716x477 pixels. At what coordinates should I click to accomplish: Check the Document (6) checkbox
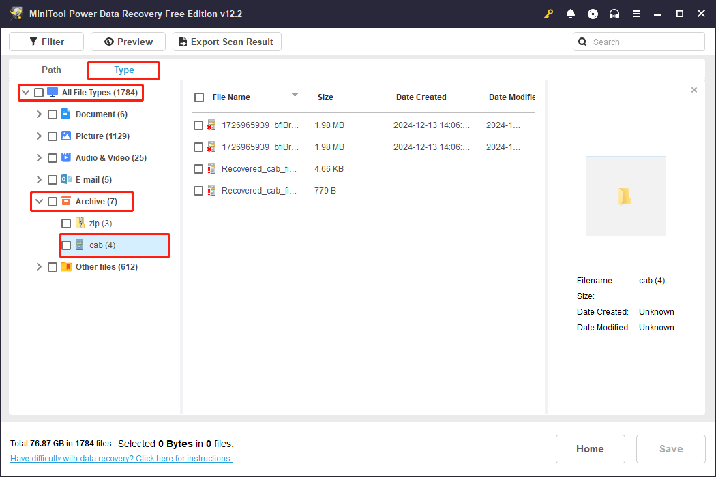tap(53, 114)
